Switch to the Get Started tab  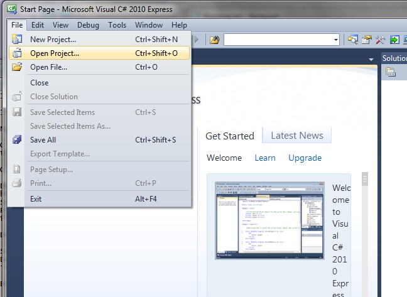coord(230,136)
